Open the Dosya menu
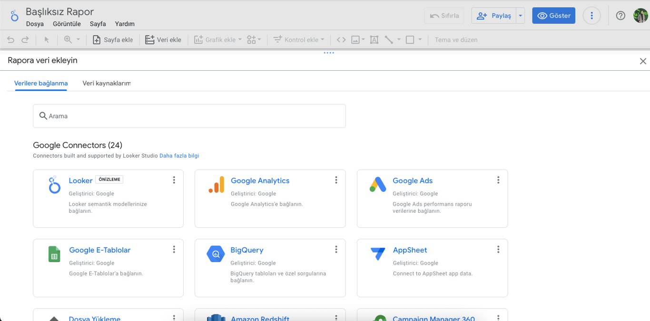The width and height of the screenshot is (650, 321). tap(35, 24)
